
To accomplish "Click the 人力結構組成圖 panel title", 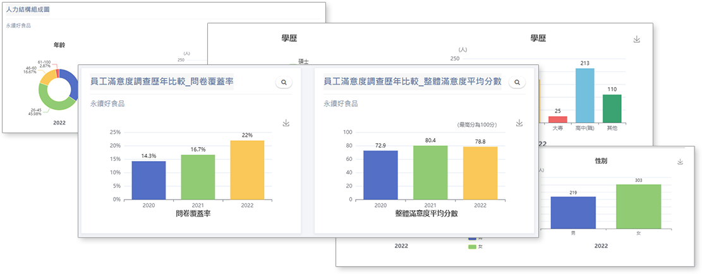I will pos(27,11).
